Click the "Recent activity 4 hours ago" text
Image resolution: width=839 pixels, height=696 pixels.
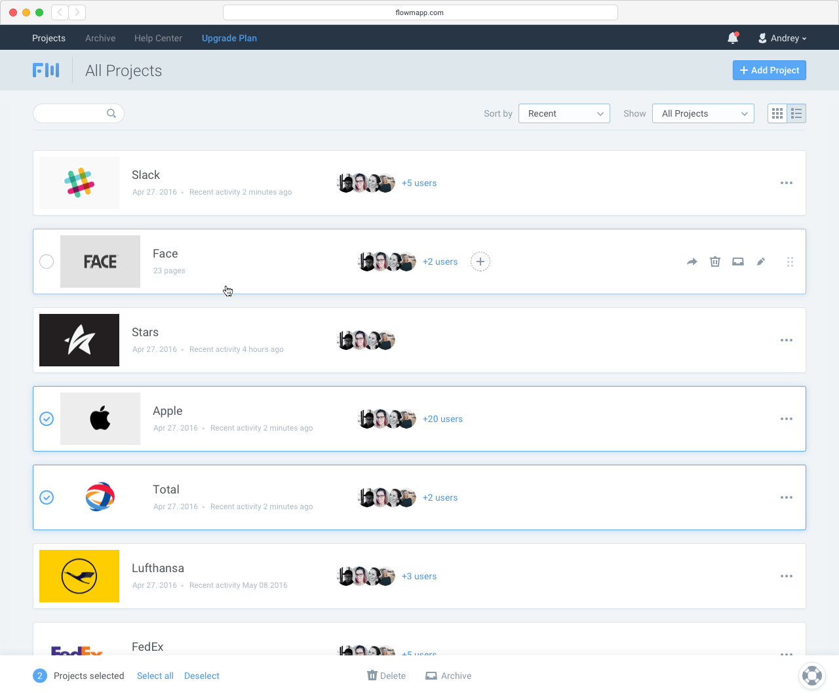click(x=237, y=349)
